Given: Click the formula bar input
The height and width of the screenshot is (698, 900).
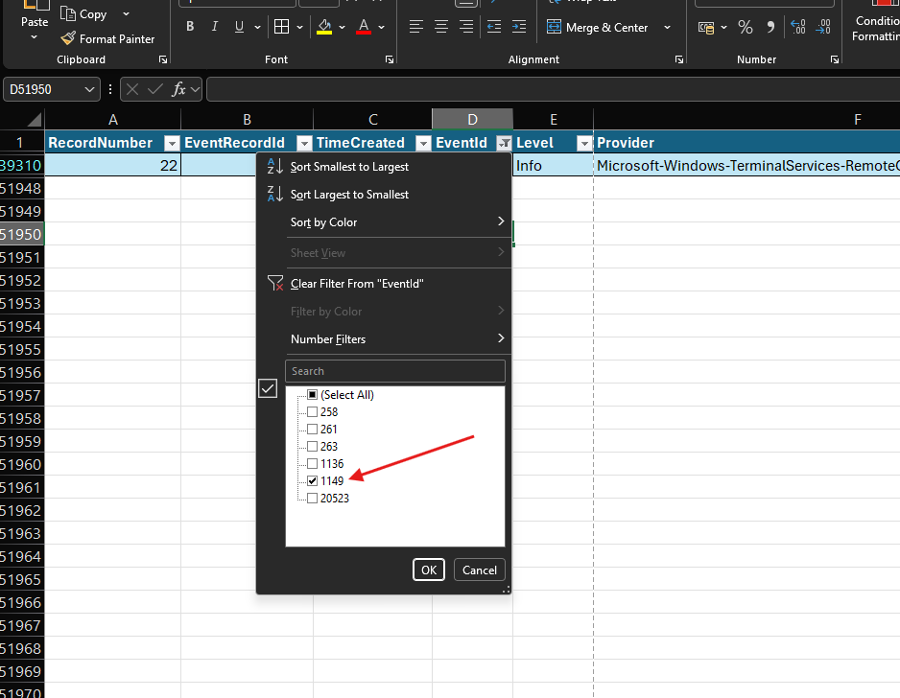Looking at the screenshot, I should point(553,89).
